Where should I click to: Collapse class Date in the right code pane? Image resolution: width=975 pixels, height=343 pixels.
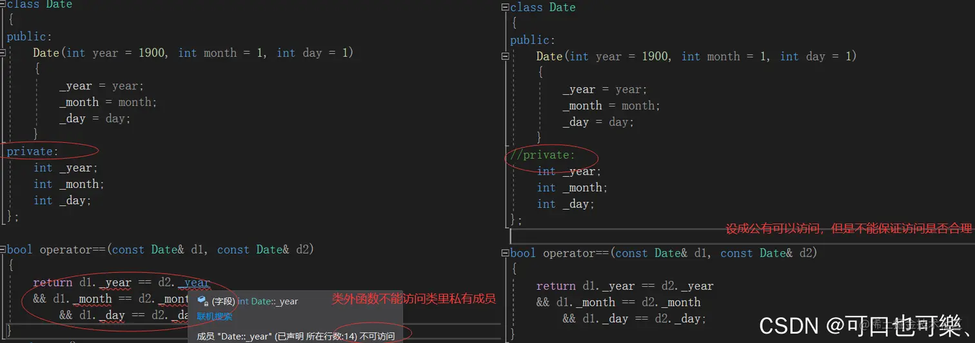506,7
